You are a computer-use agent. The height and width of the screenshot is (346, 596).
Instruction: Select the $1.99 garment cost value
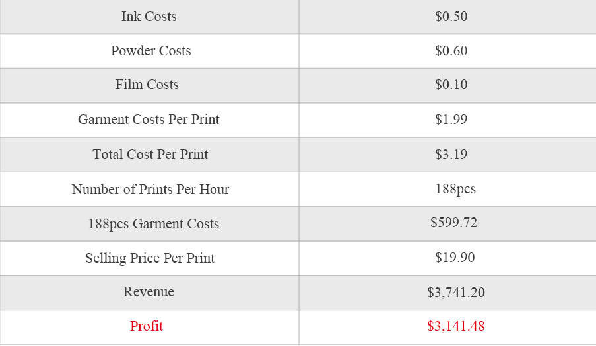[x=451, y=120]
